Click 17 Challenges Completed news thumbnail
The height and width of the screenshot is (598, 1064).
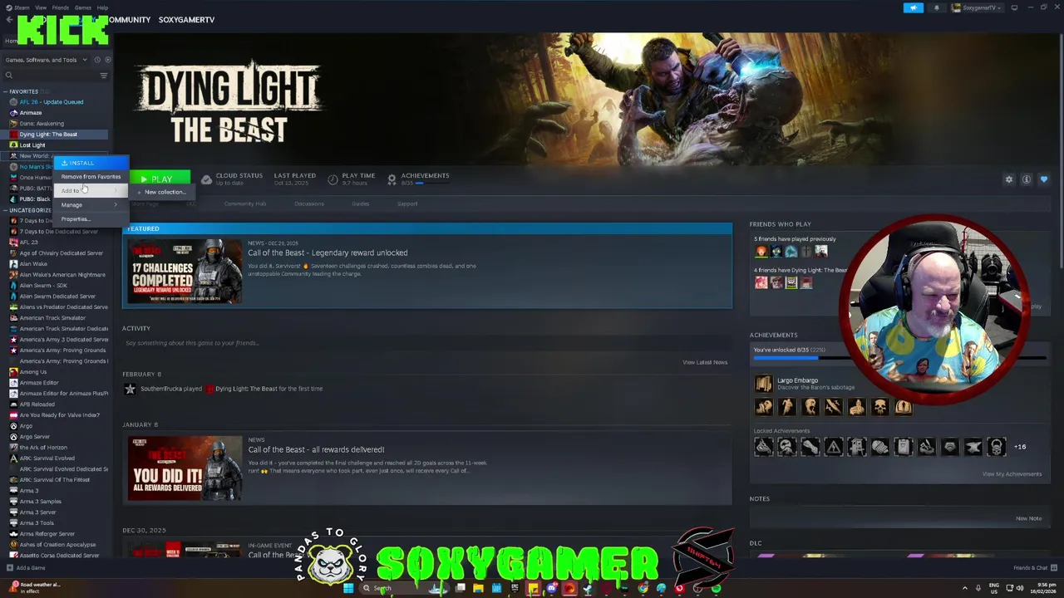point(185,272)
